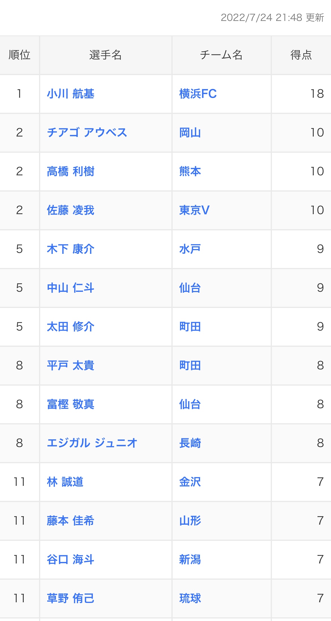Click the 新潟 team link

click(190, 560)
